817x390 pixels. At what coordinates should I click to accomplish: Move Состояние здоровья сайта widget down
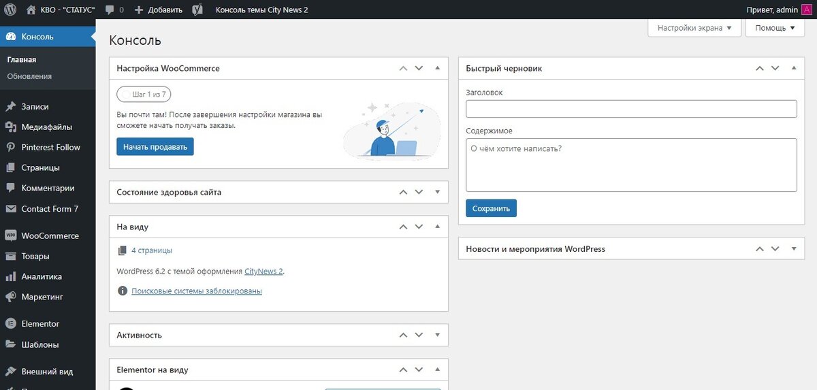tap(419, 192)
